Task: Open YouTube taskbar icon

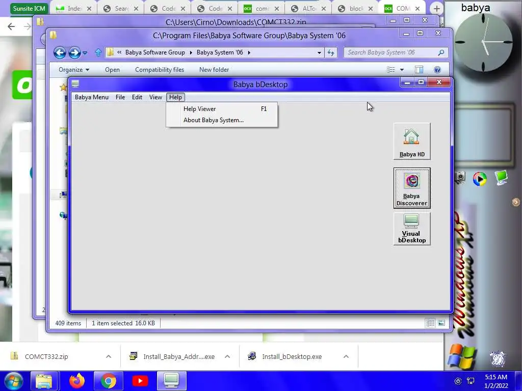Action: point(140,381)
